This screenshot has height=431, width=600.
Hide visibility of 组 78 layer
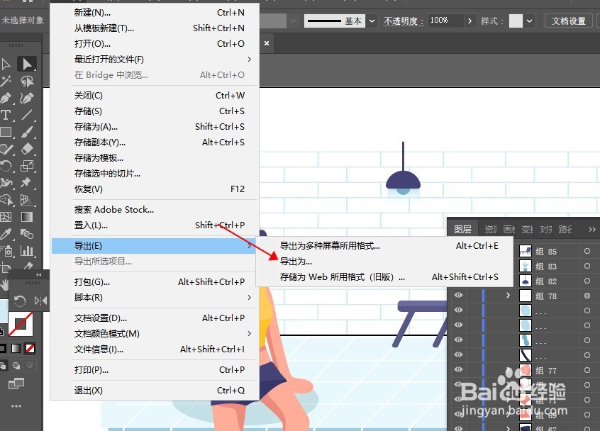pyautogui.click(x=459, y=296)
